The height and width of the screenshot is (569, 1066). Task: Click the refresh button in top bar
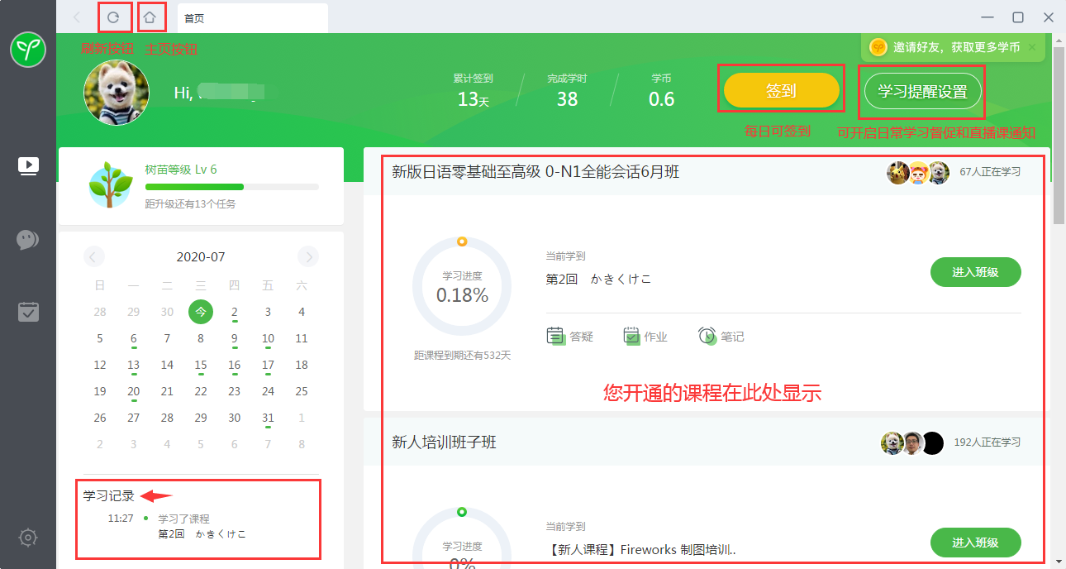pyautogui.click(x=114, y=17)
